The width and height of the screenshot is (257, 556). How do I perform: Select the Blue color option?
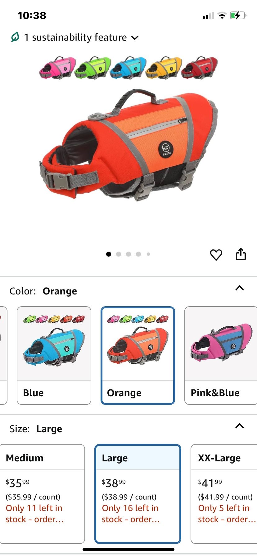(54, 356)
